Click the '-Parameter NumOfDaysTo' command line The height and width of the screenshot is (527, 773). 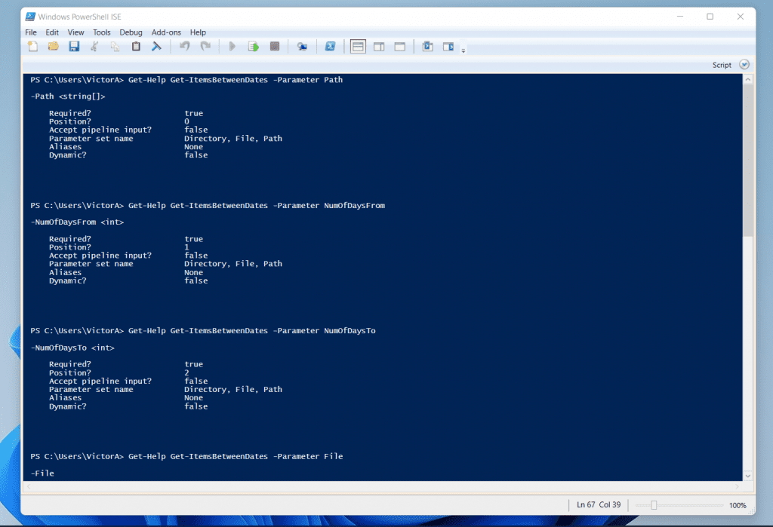[202, 330]
